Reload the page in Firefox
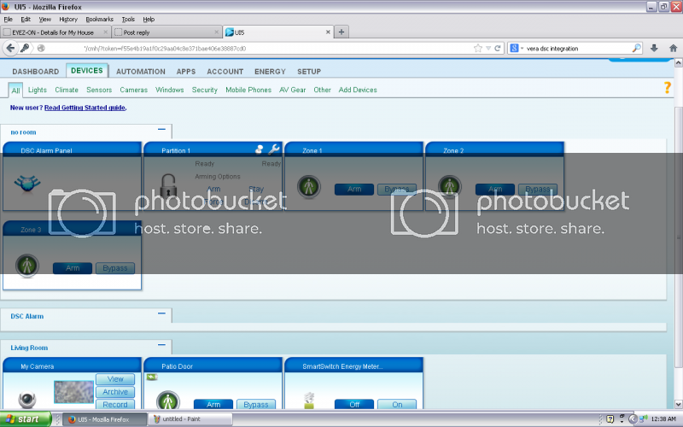The image size is (683, 427). coord(498,49)
